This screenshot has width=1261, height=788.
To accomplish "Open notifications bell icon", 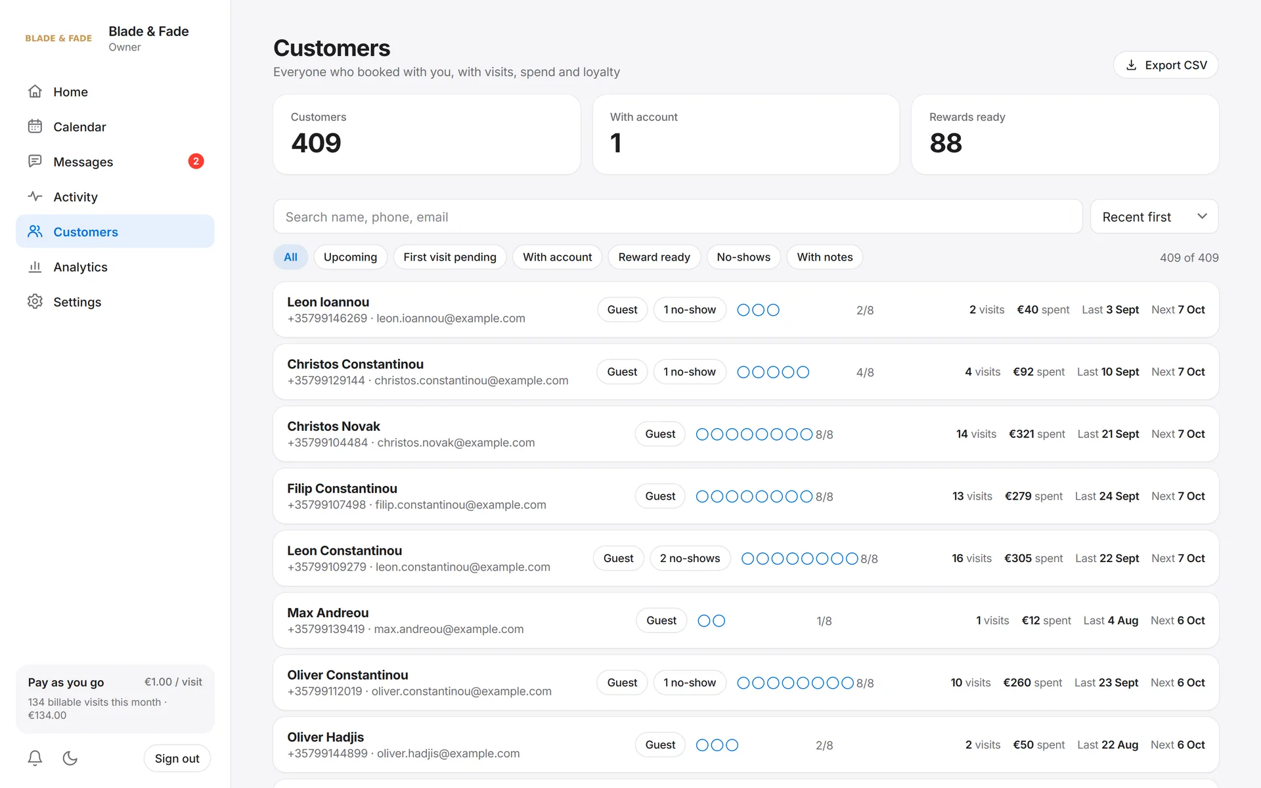I will pyautogui.click(x=35, y=758).
